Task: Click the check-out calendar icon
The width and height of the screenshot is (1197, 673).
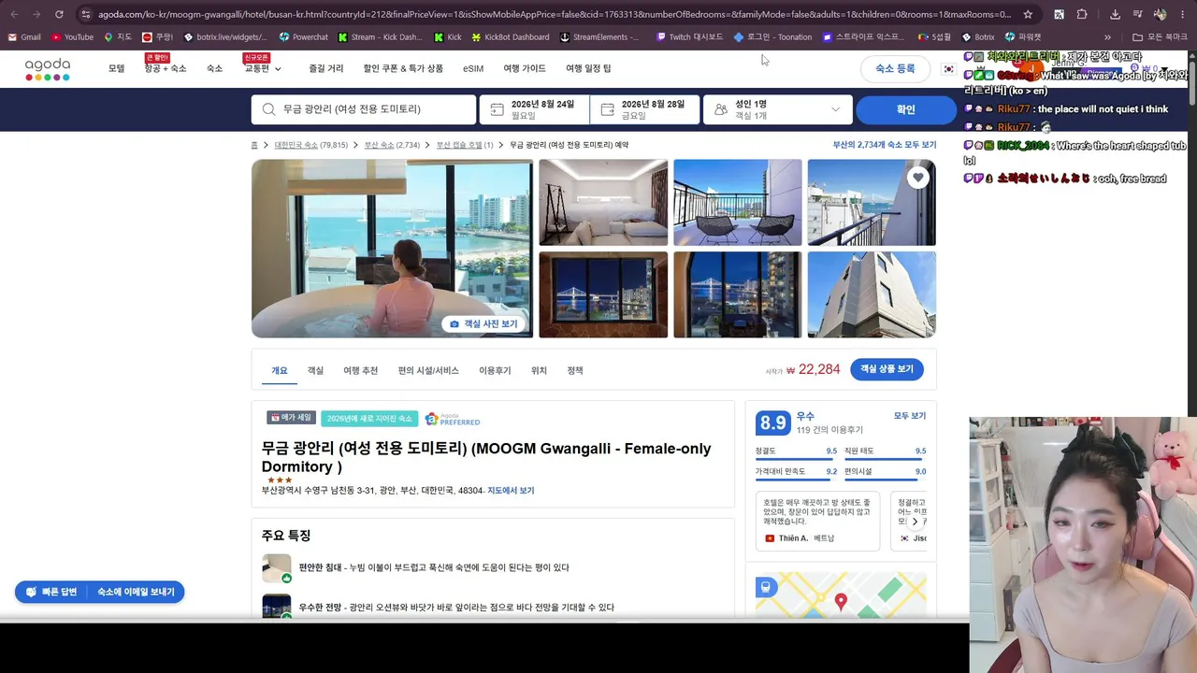Action: 607,109
